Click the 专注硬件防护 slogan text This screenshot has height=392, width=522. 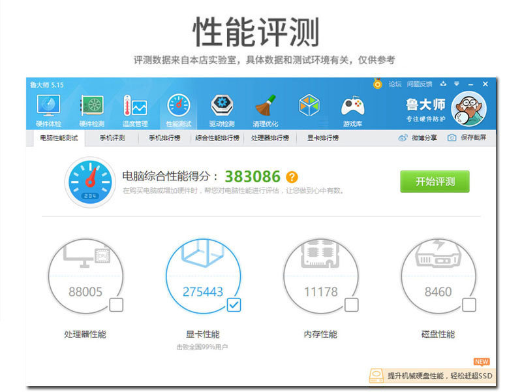pyautogui.click(x=426, y=119)
